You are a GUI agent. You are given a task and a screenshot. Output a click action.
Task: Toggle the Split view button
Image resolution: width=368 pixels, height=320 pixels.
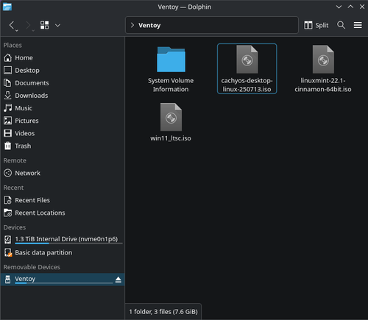pos(316,25)
